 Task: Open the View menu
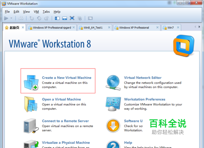[27, 12]
